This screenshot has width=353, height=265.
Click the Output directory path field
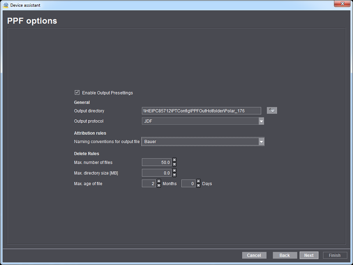(x=201, y=111)
